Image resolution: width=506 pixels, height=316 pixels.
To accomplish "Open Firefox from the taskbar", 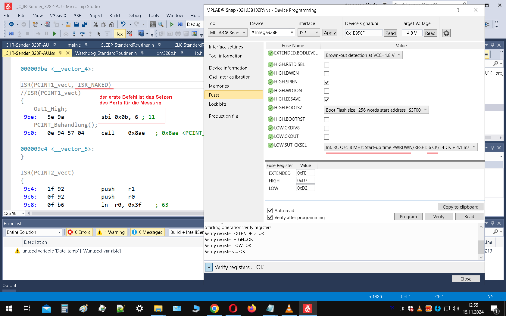I will click(252, 308).
